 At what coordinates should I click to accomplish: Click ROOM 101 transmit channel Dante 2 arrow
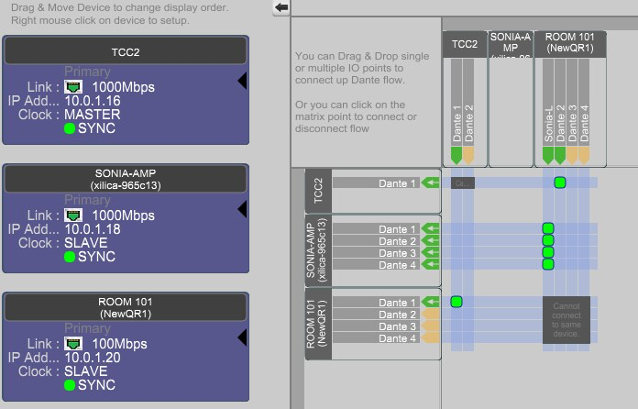pos(560,156)
